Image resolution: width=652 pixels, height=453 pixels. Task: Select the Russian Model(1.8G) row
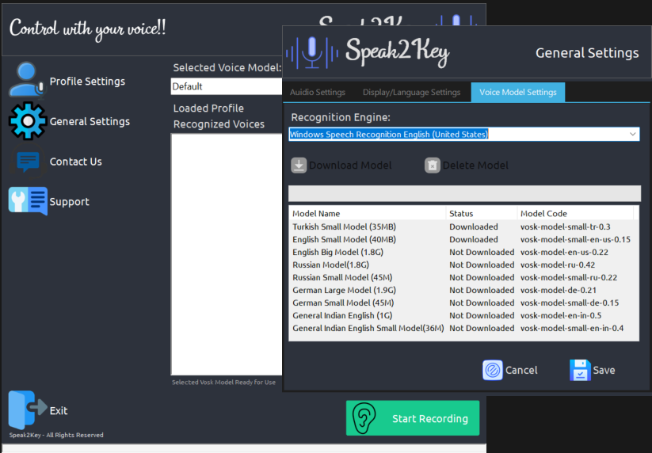463,265
